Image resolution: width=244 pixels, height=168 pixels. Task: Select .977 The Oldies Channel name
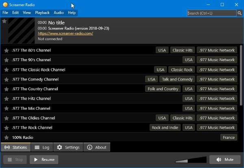click(x=34, y=118)
